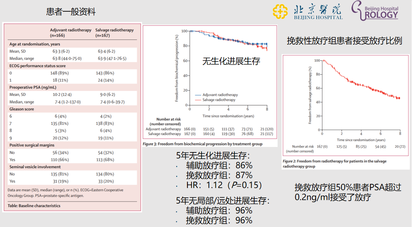The height and width of the screenshot is (227, 412).
Task: Click the table cell 148 (89%)
Action: click(x=60, y=73)
